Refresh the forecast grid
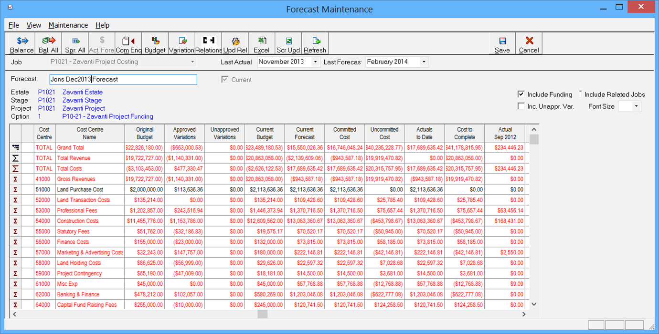This screenshot has height=334, width=659. click(x=315, y=43)
